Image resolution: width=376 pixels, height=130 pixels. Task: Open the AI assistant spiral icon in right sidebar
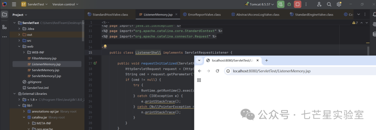coord(374,24)
